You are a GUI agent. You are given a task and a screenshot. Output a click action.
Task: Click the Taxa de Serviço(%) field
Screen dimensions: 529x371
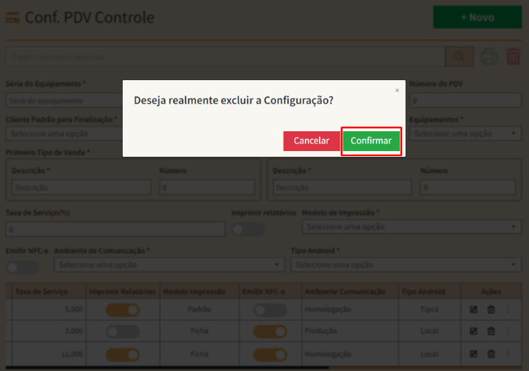point(116,230)
